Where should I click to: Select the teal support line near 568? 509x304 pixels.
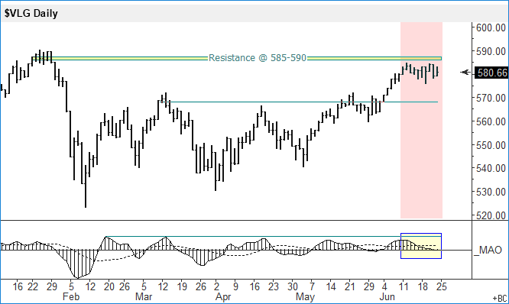[300, 102]
